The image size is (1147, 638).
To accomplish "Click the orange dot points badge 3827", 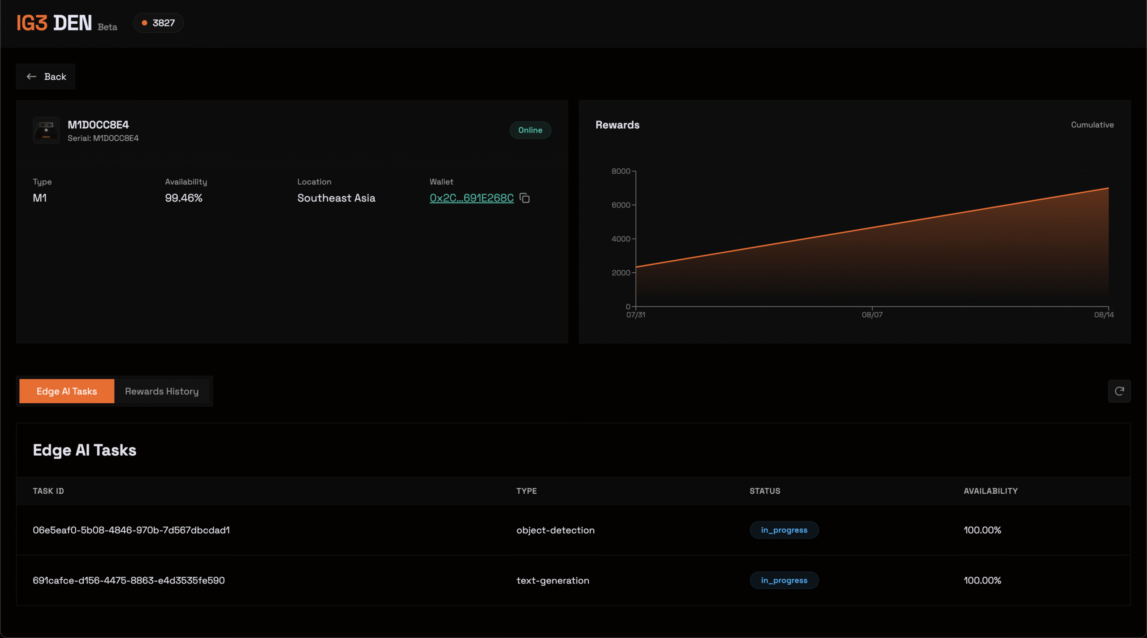I will (x=158, y=23).
